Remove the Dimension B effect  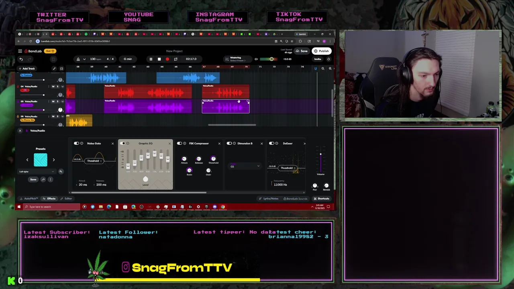[261, 143]
